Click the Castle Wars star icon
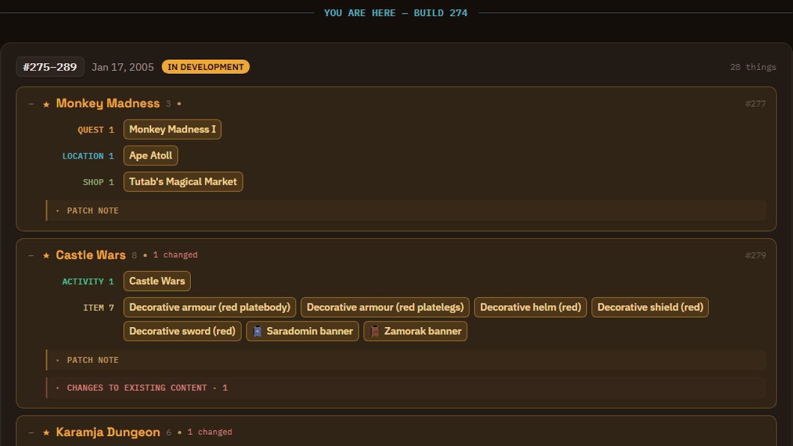The width and height of the screenshot is (793, 446). coord(46,255)
